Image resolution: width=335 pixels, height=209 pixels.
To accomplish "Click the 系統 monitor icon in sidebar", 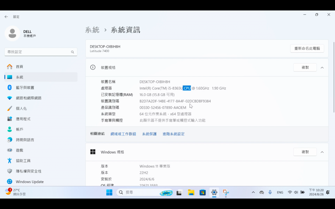I will pyautogui.click(x=9, y=77).
